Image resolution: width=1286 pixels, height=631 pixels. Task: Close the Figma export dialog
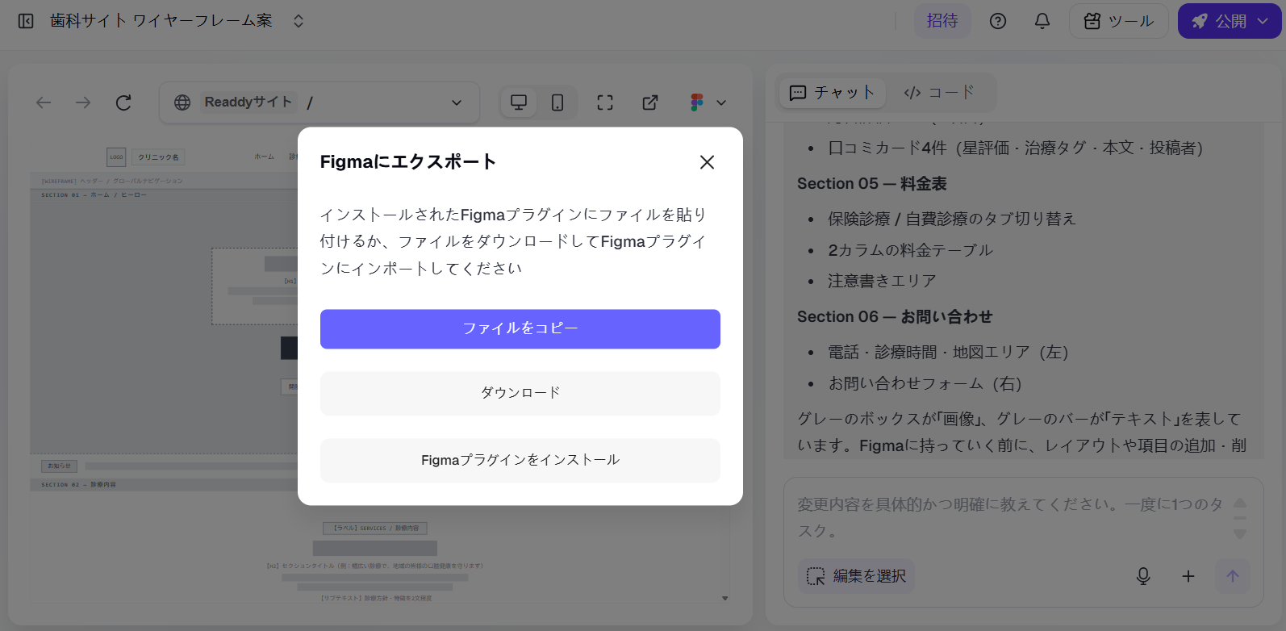(x=707, y=162)
